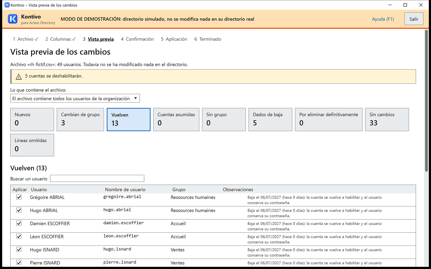
Task: Toggle Apply checkbox for Léon ESCOFFIER
Action: pos(19,236)
